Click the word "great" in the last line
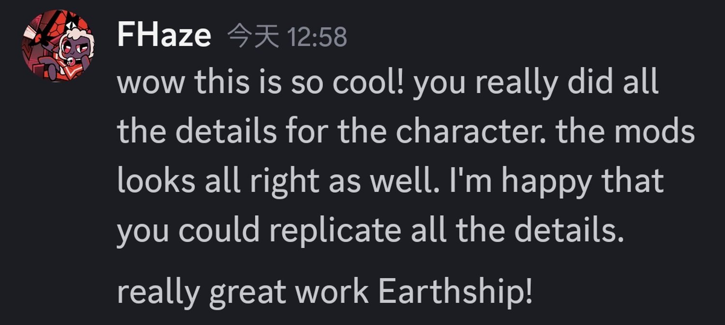 [249, 292]
